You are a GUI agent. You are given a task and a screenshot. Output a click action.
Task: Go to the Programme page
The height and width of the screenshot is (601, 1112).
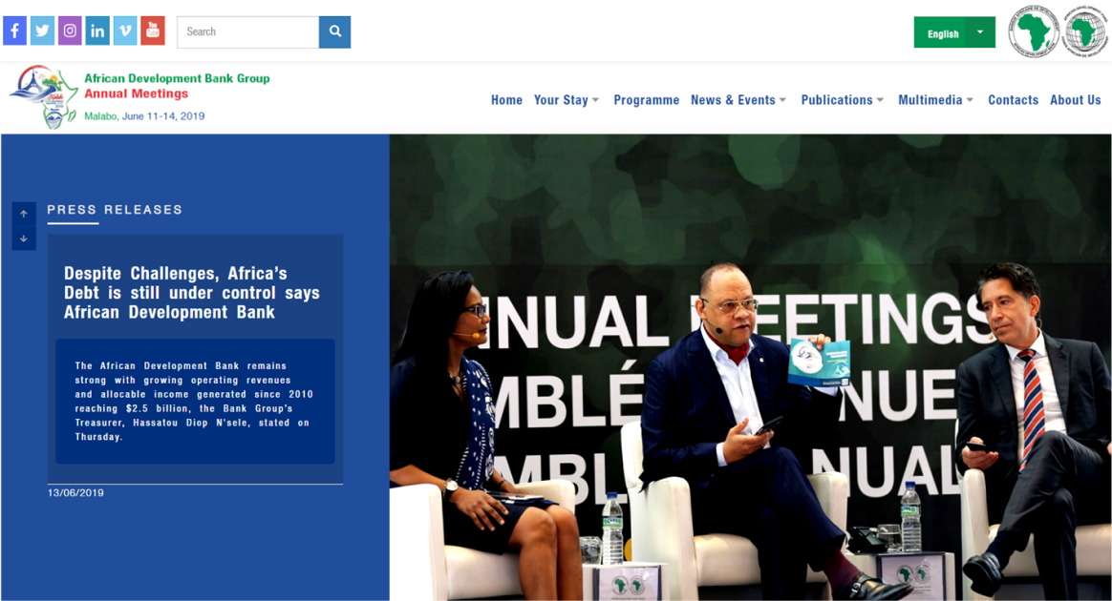point(646,100)
